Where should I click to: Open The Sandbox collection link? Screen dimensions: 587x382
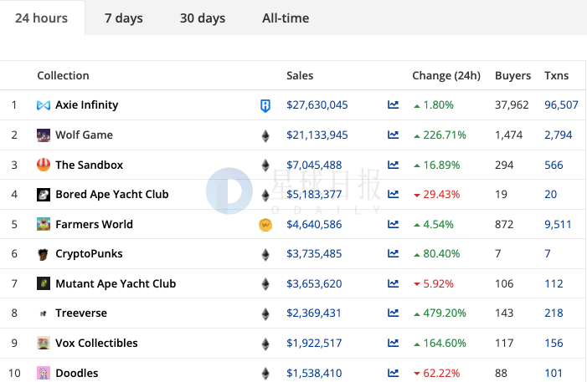[89, 165]
